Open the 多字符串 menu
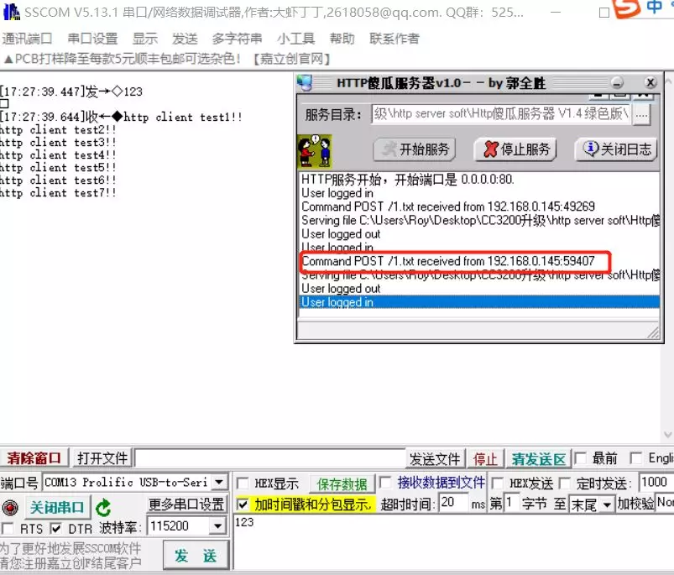The width and height of the screenshot is (674, 575). 237,39
